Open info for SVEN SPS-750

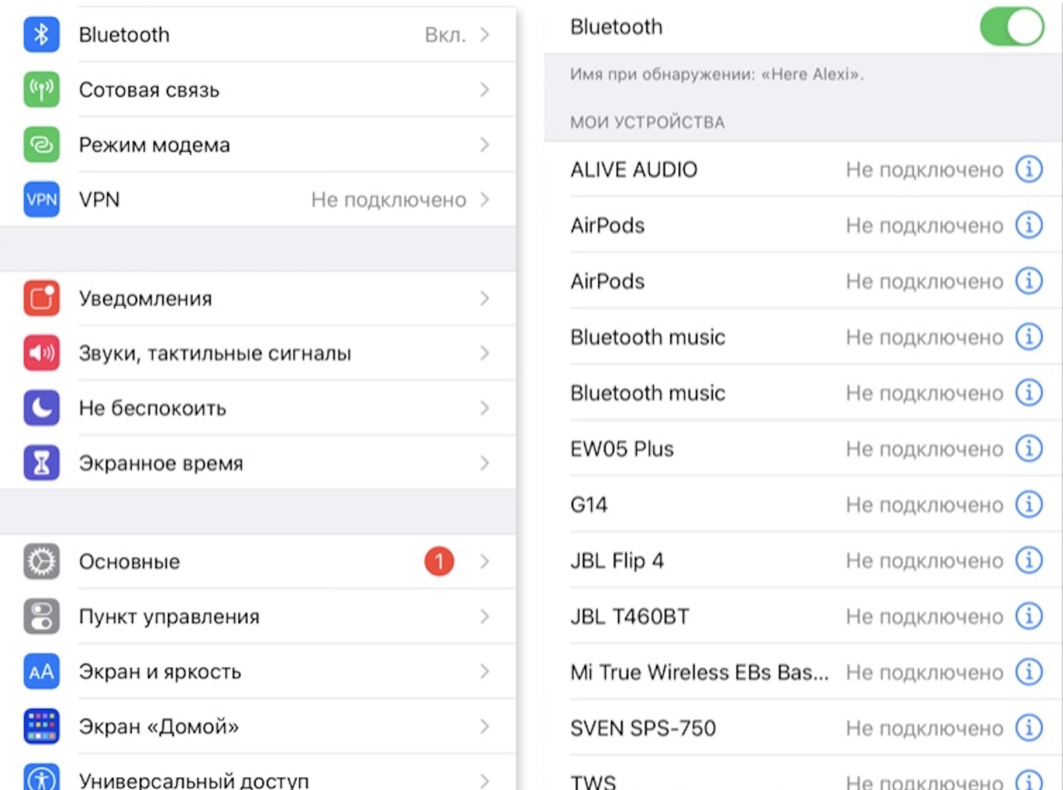1029,728
